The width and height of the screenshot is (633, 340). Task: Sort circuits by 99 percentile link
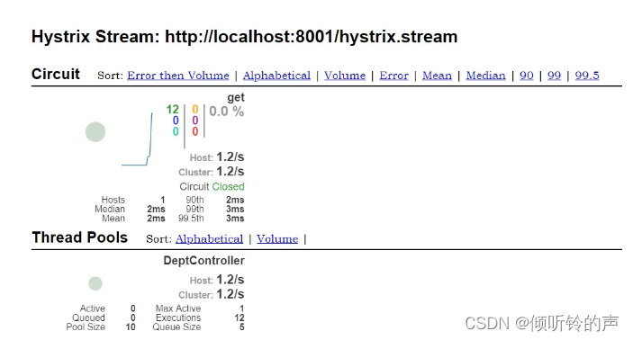point(554,76)
